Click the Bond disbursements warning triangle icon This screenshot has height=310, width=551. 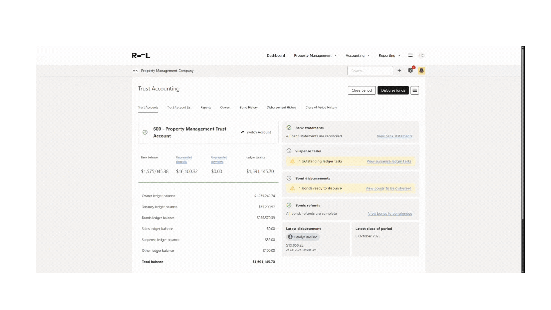(x=292, y=188)
